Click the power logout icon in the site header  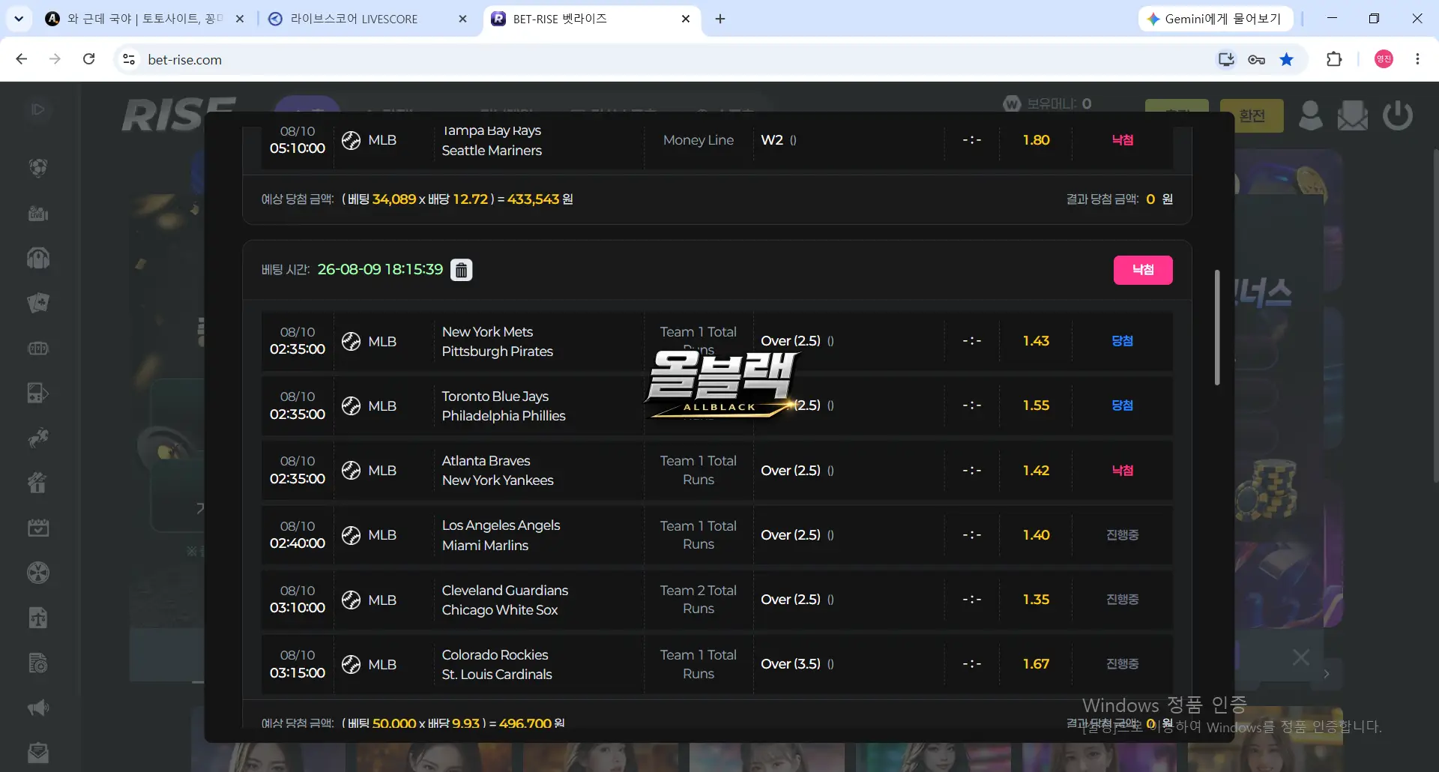pos(1398,115)
